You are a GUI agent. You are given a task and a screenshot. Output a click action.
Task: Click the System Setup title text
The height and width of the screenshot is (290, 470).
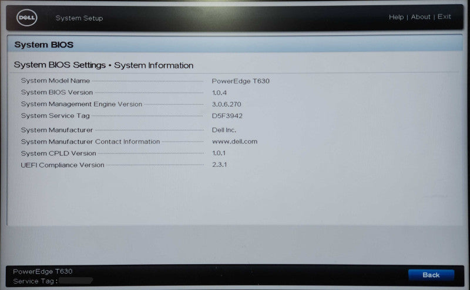79,18
